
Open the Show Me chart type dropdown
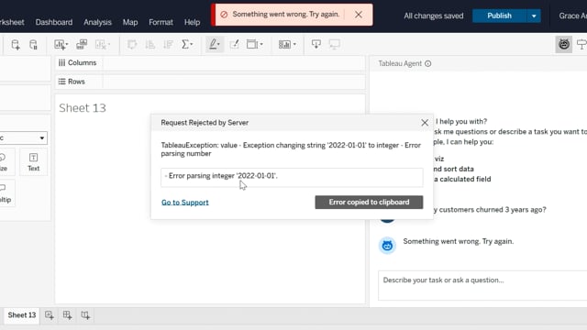pos(287,45)
